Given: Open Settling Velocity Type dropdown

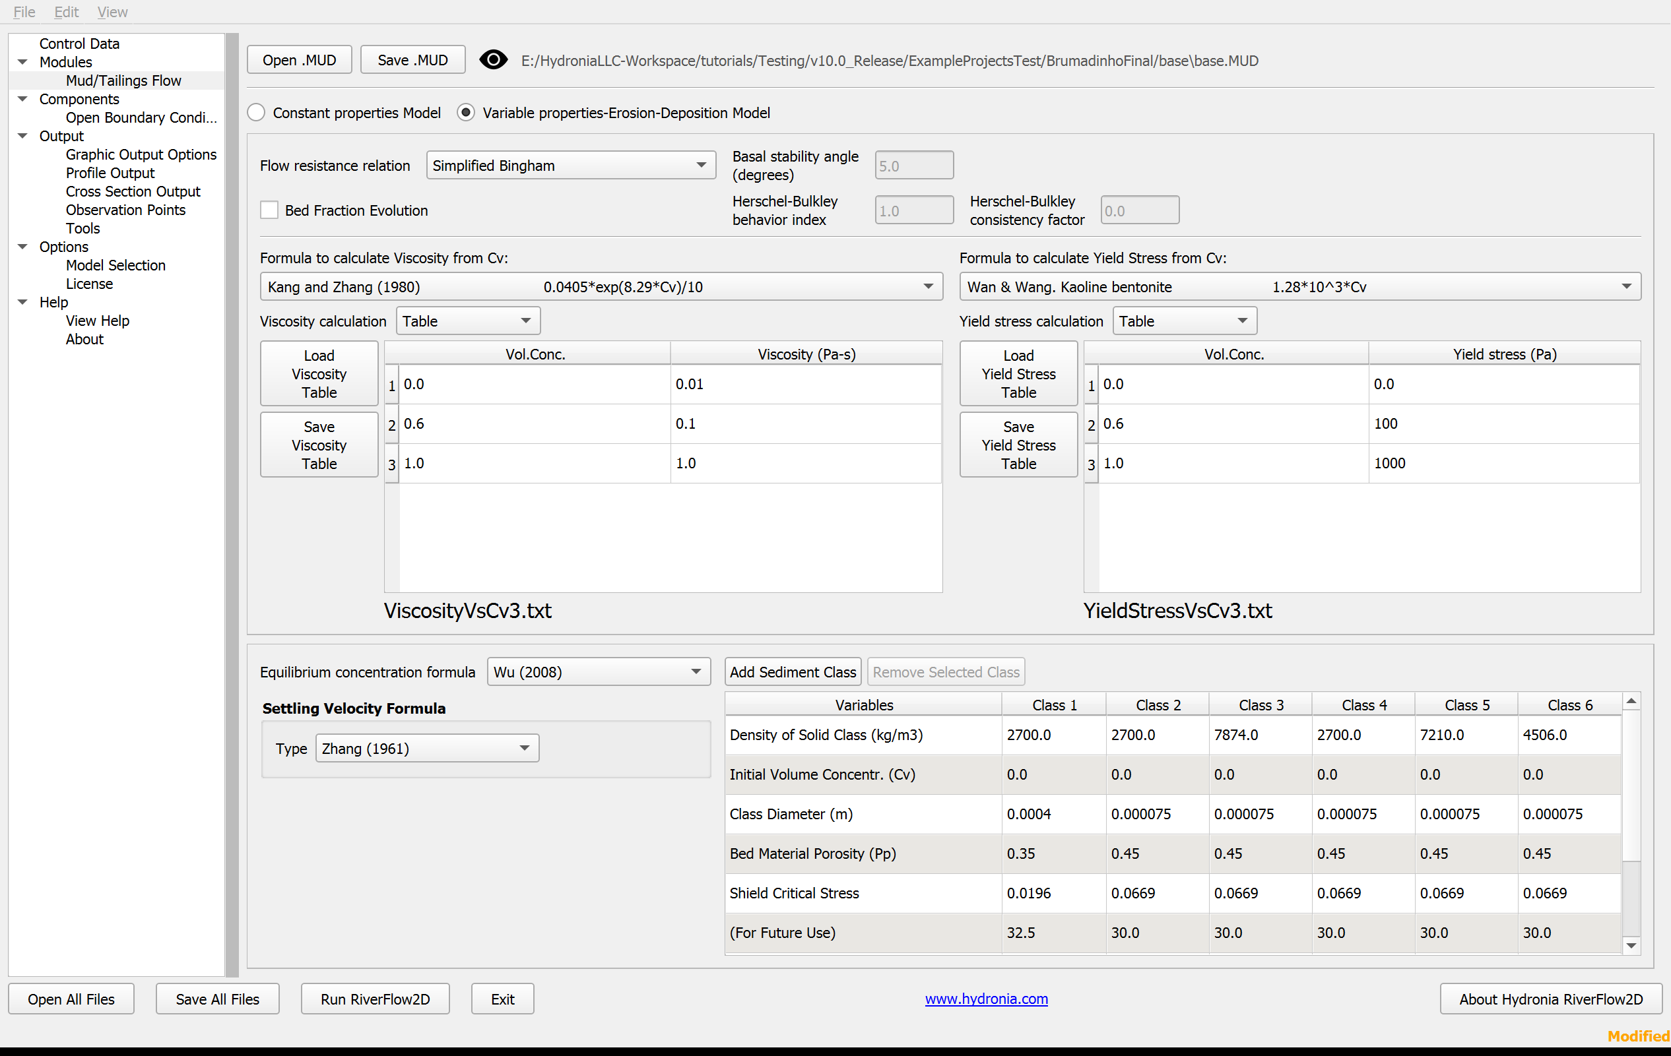Looking at the screenshot, I should [427, 748].
